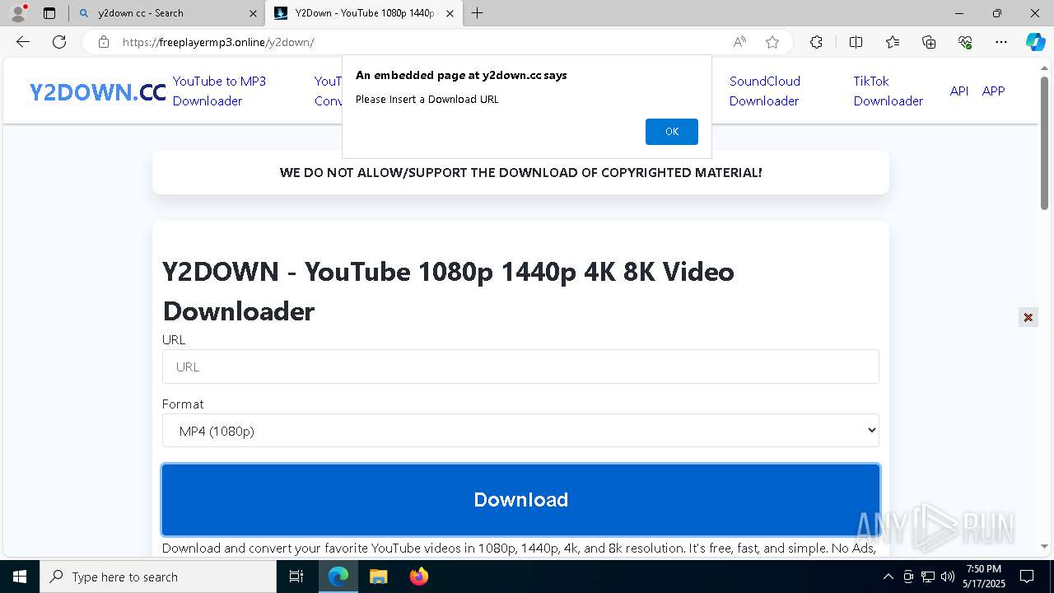The width and height of the screenshot is (1054, 593).
Task: Switch to the Y2Down YouTube 1080p tab
Action: tap(363, 13)
